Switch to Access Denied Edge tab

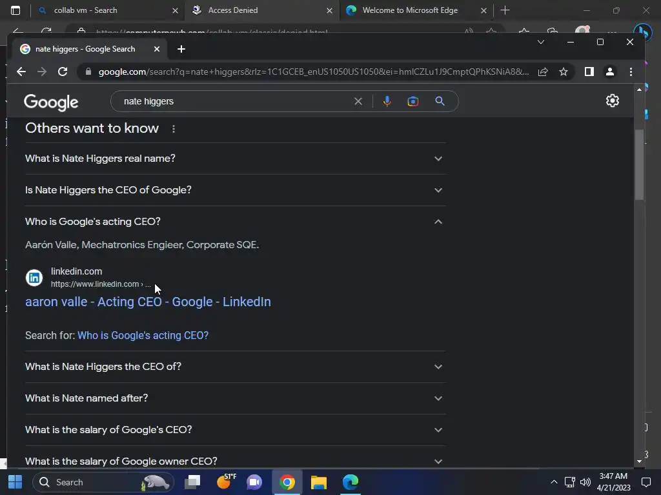click(x=261, y=10)
